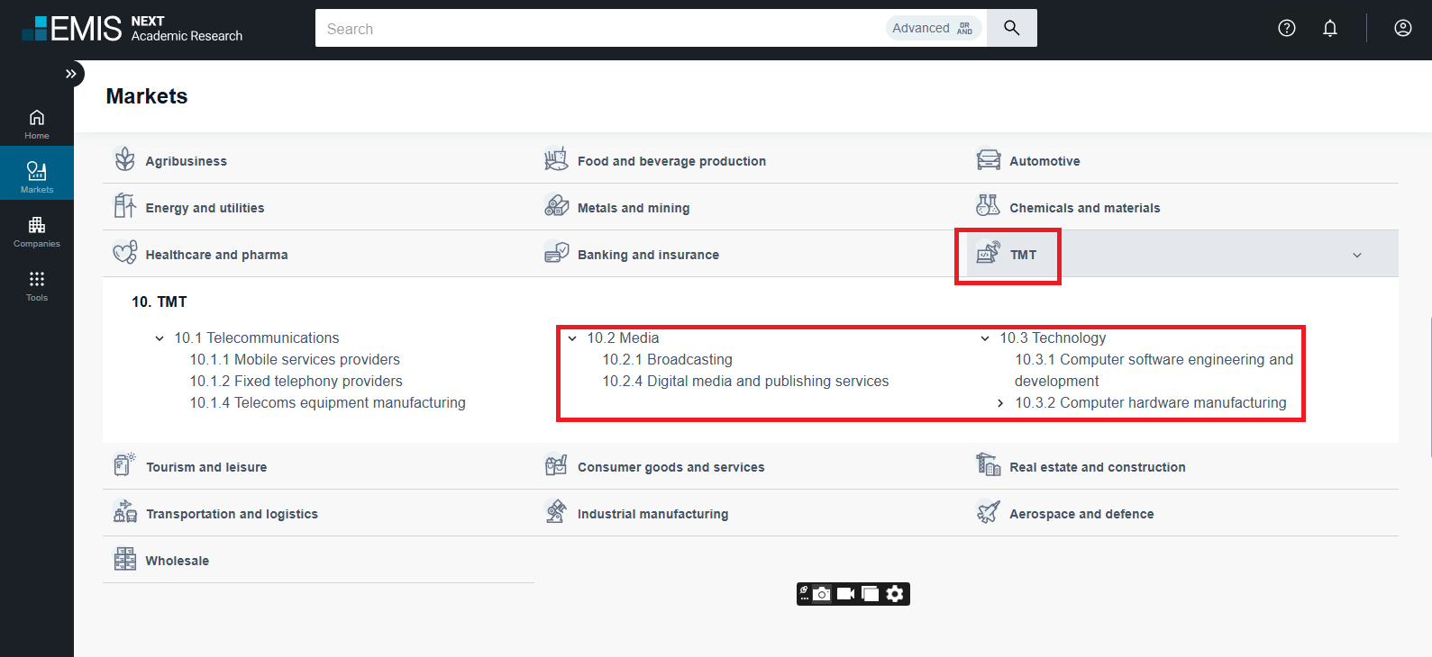Open 10.2.1 Broadcasting link
Screen dimensions: 1432x657
667,360
